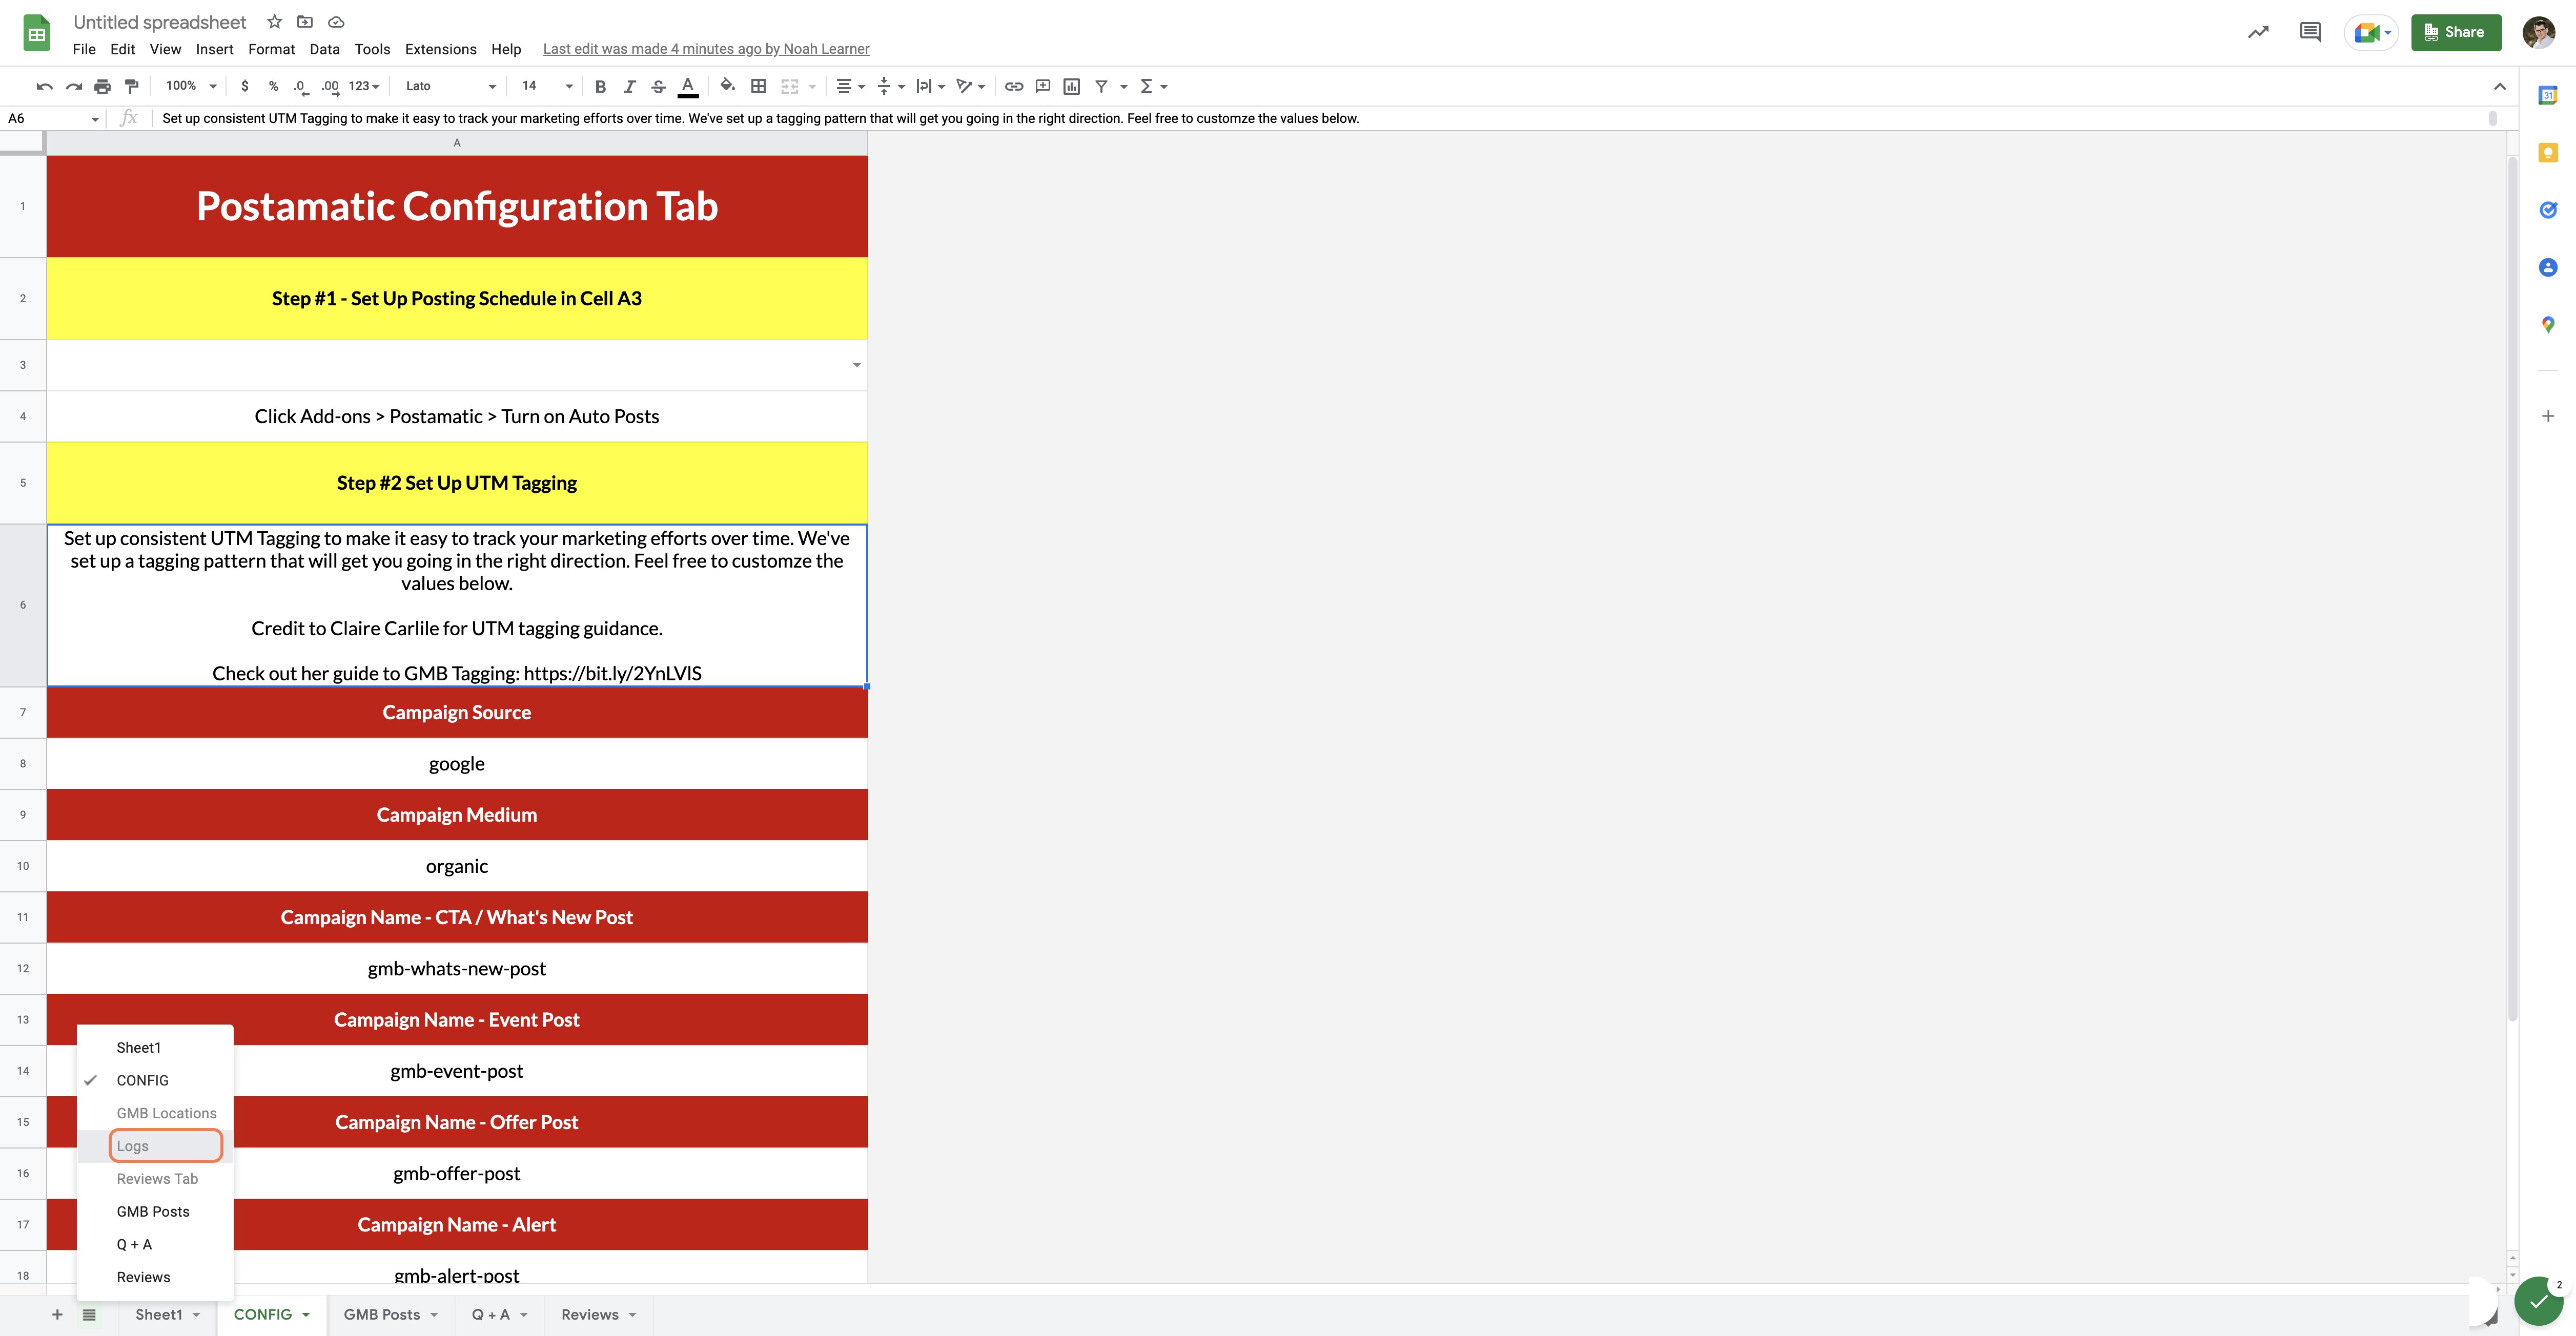Open the comment history icon
Viewport: 2576px width, 1336px height.
tap(2310, 32)
